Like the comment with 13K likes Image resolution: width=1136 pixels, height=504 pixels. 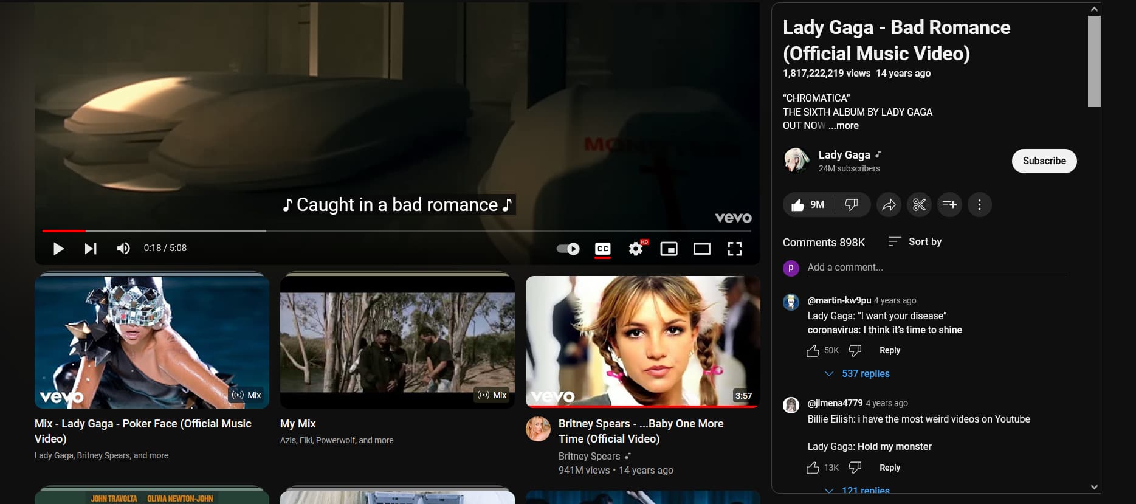tap(813, 468)
